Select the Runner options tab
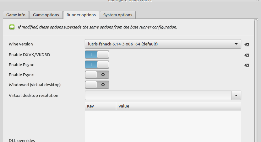The height and width of the screenshot is (142, 261). point(81,15)
